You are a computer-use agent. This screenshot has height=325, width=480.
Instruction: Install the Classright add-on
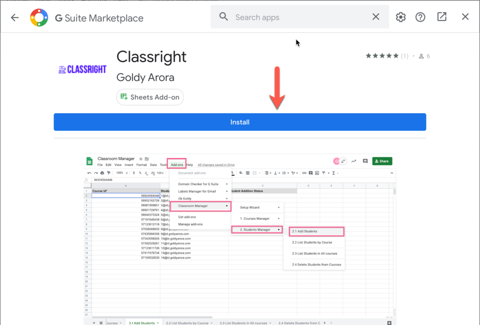(x=240, y=122)
